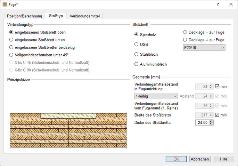
Task: Expand the 1-reihig row count dropdown
Action: tap(156, 96)
